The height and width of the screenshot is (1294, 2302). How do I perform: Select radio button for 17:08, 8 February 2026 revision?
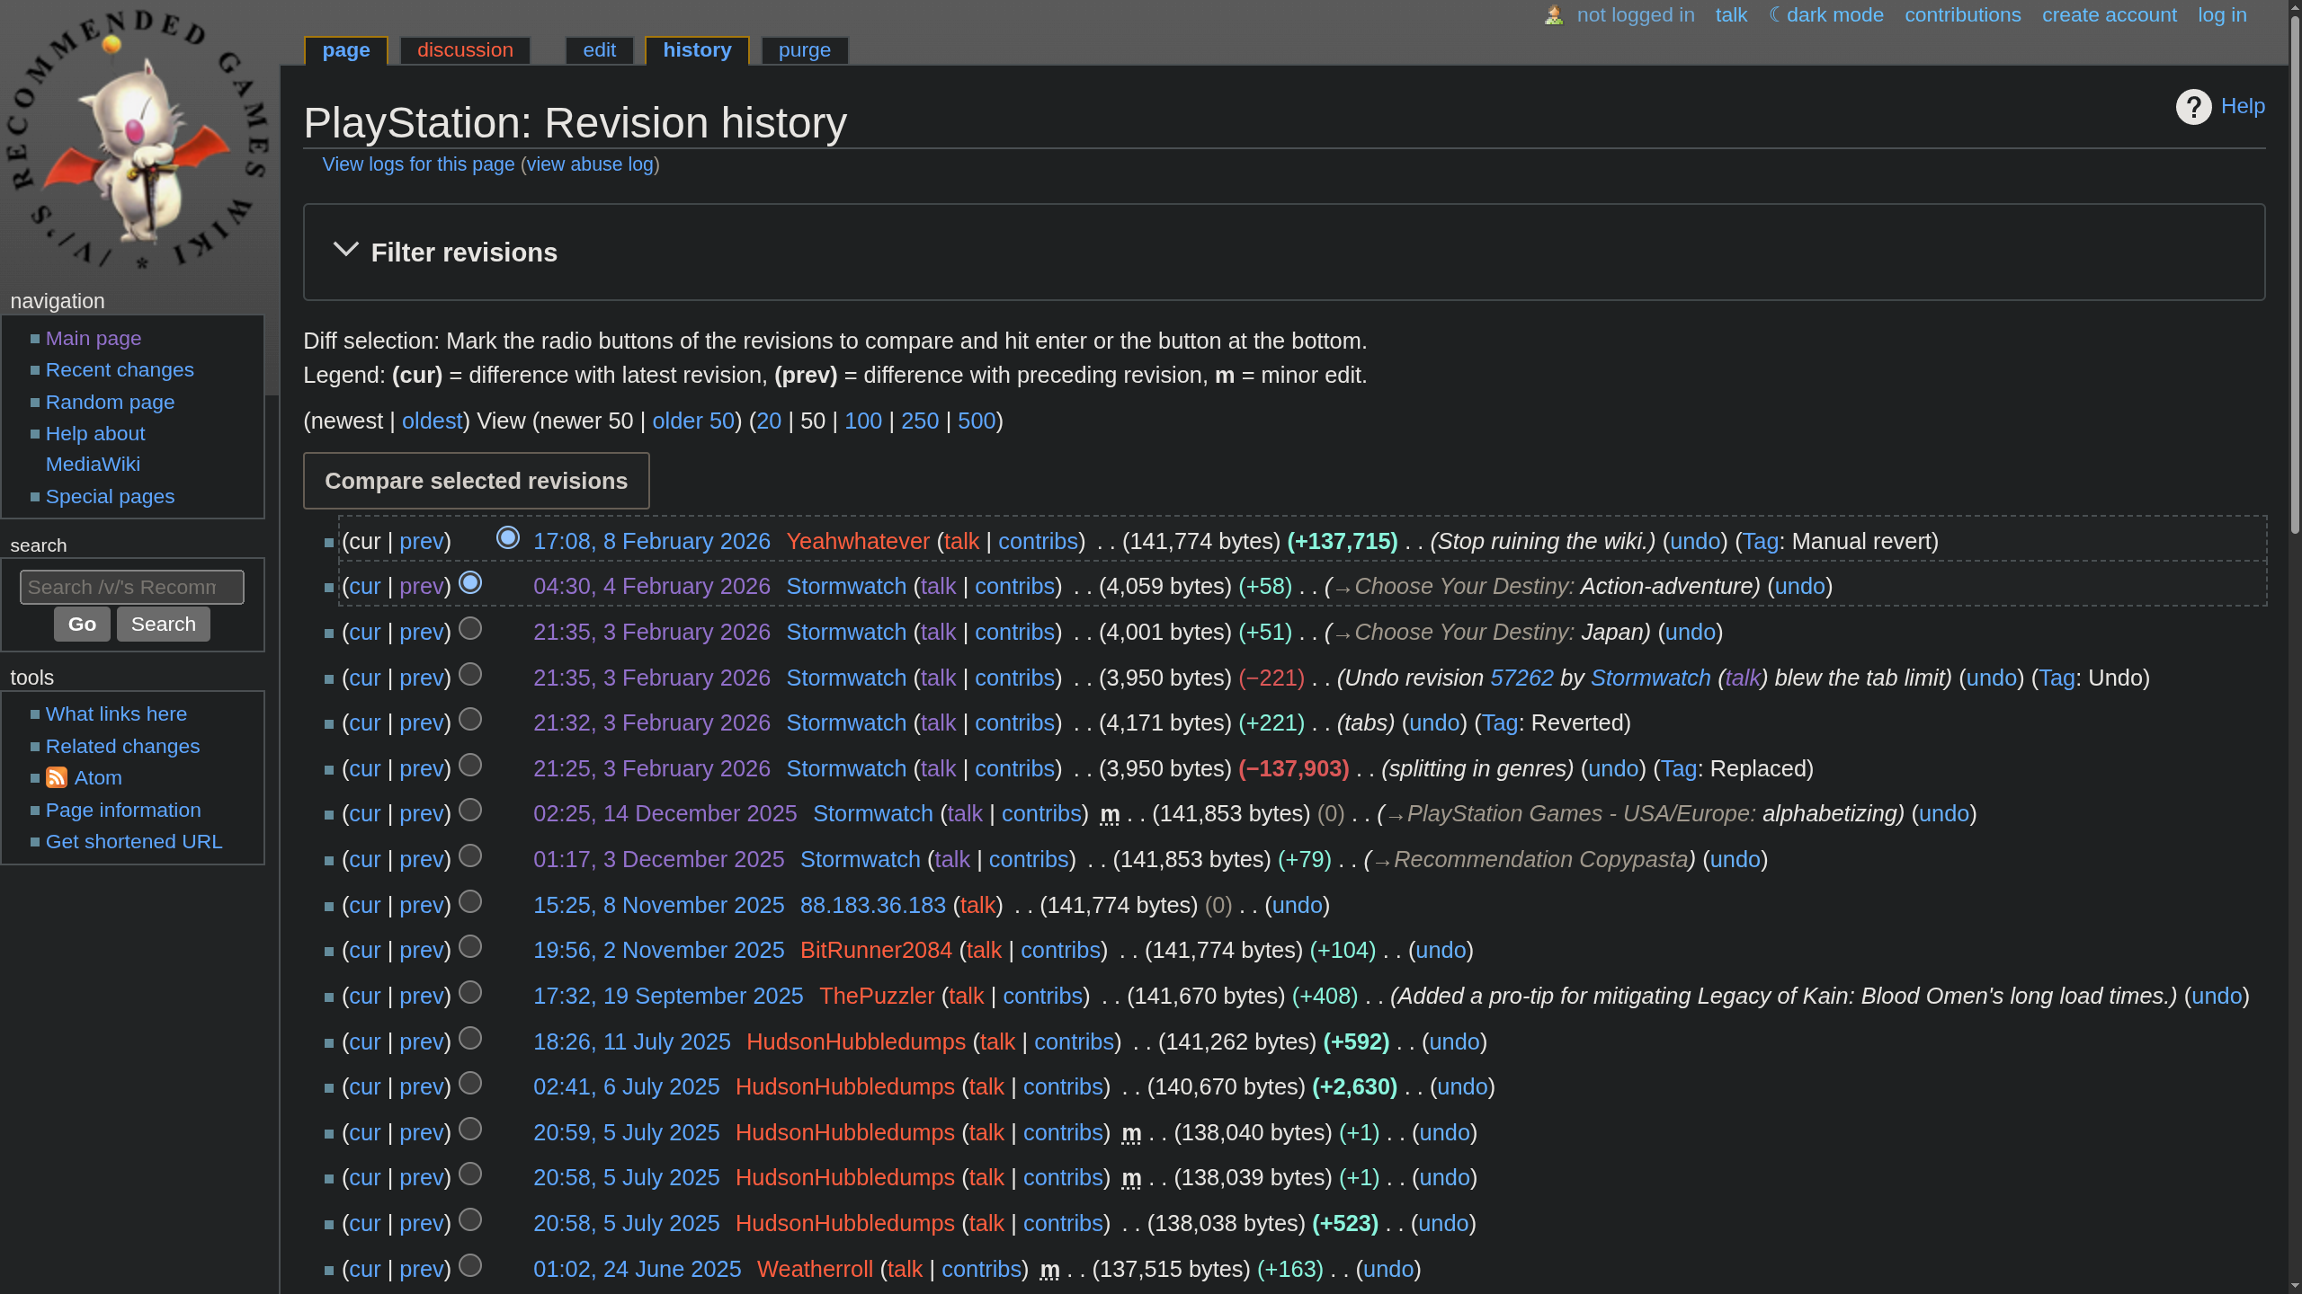click(x=508, y=537)
